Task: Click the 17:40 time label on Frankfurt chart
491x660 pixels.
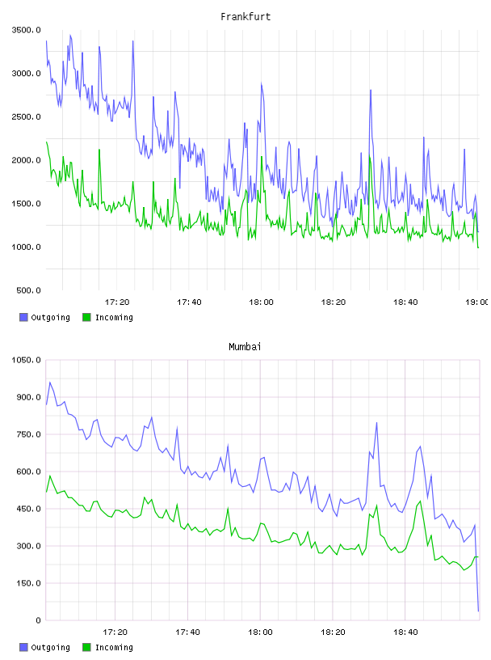Action: click(189, 302)
